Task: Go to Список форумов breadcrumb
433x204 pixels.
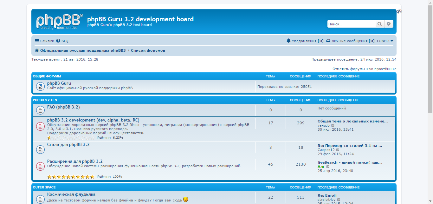Action: (x=148, y=50)
